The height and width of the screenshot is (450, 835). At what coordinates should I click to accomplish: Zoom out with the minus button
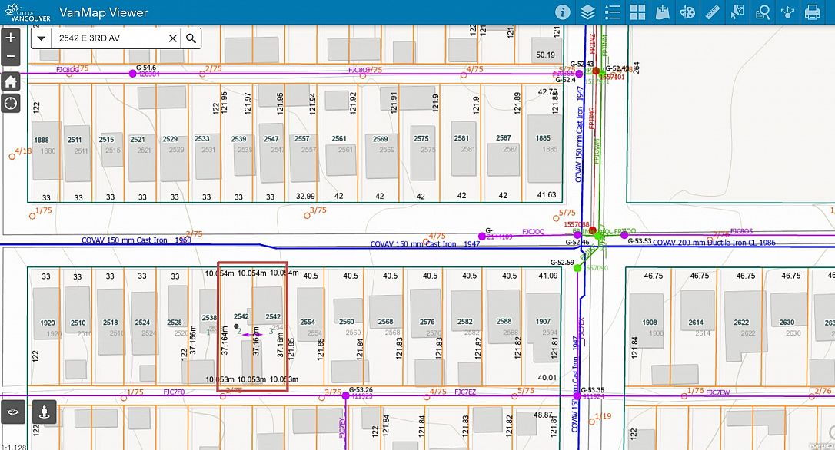tap(10, 57)
